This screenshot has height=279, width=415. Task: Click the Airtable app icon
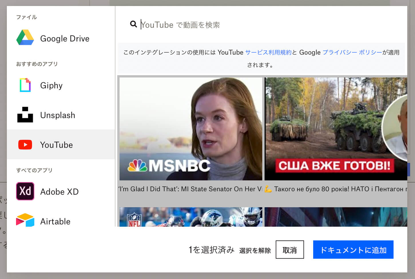pos(25,220)
